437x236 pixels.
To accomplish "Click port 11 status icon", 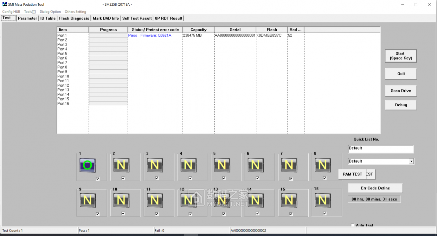I will click(155, 201).
